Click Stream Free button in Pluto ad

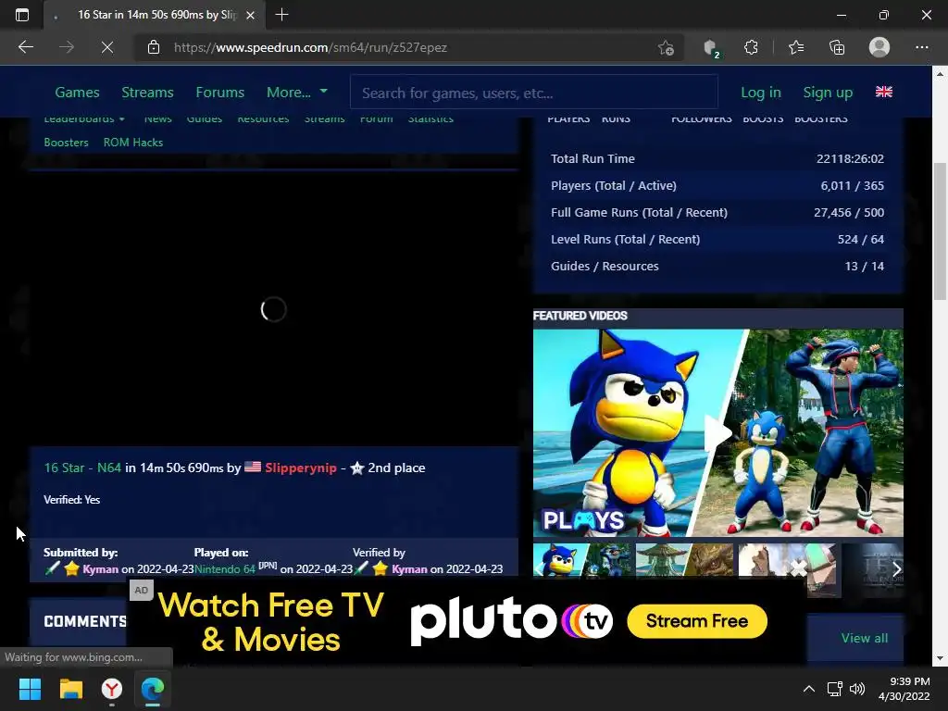(697, 621)
